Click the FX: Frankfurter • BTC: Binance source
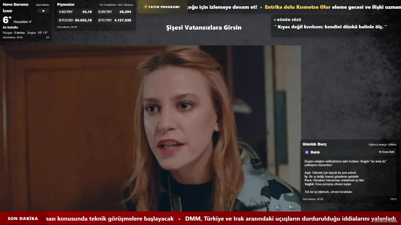Screen dimensions: 401x225 116,5
